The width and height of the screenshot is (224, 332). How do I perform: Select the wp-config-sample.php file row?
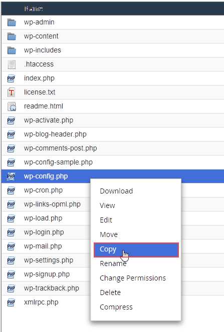click(113, 162)
